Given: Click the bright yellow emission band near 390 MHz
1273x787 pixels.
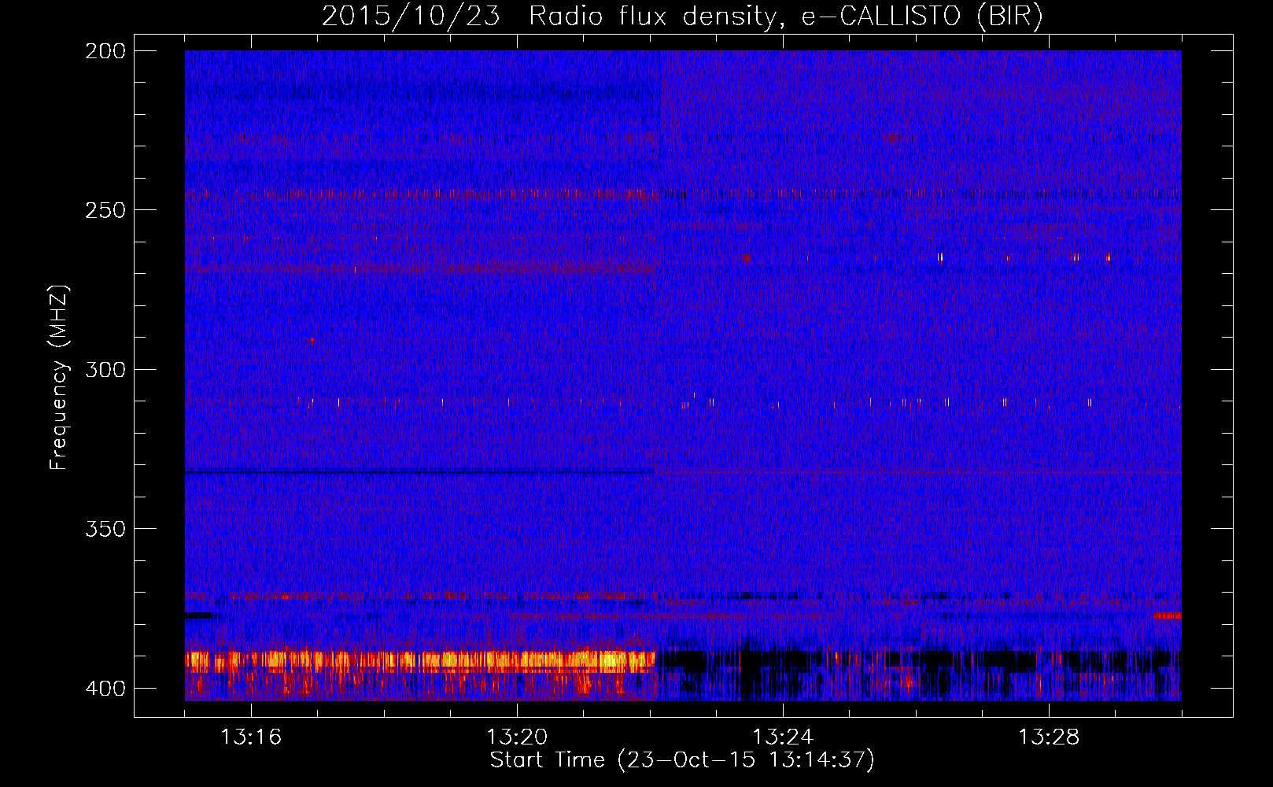Looking at the screenshot, I should point(420,660).
